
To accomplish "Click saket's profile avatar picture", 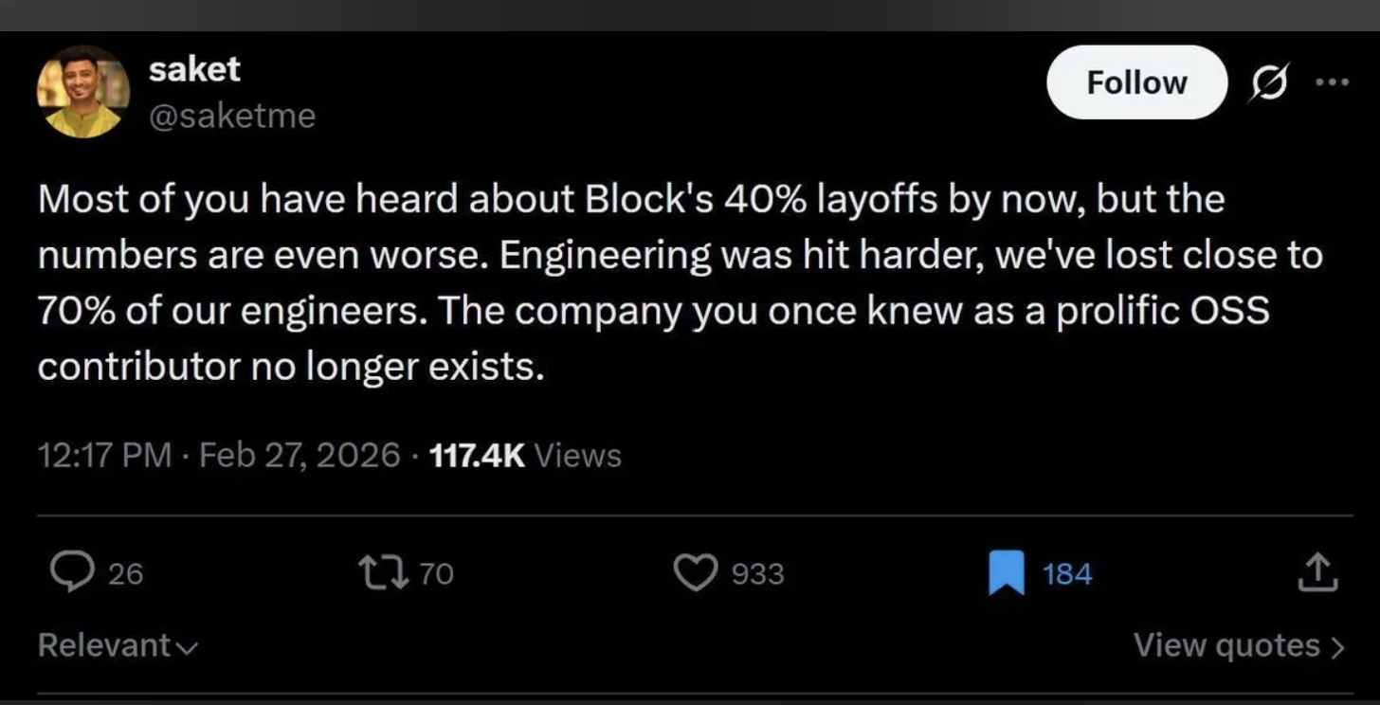I will tap(83, 91).
